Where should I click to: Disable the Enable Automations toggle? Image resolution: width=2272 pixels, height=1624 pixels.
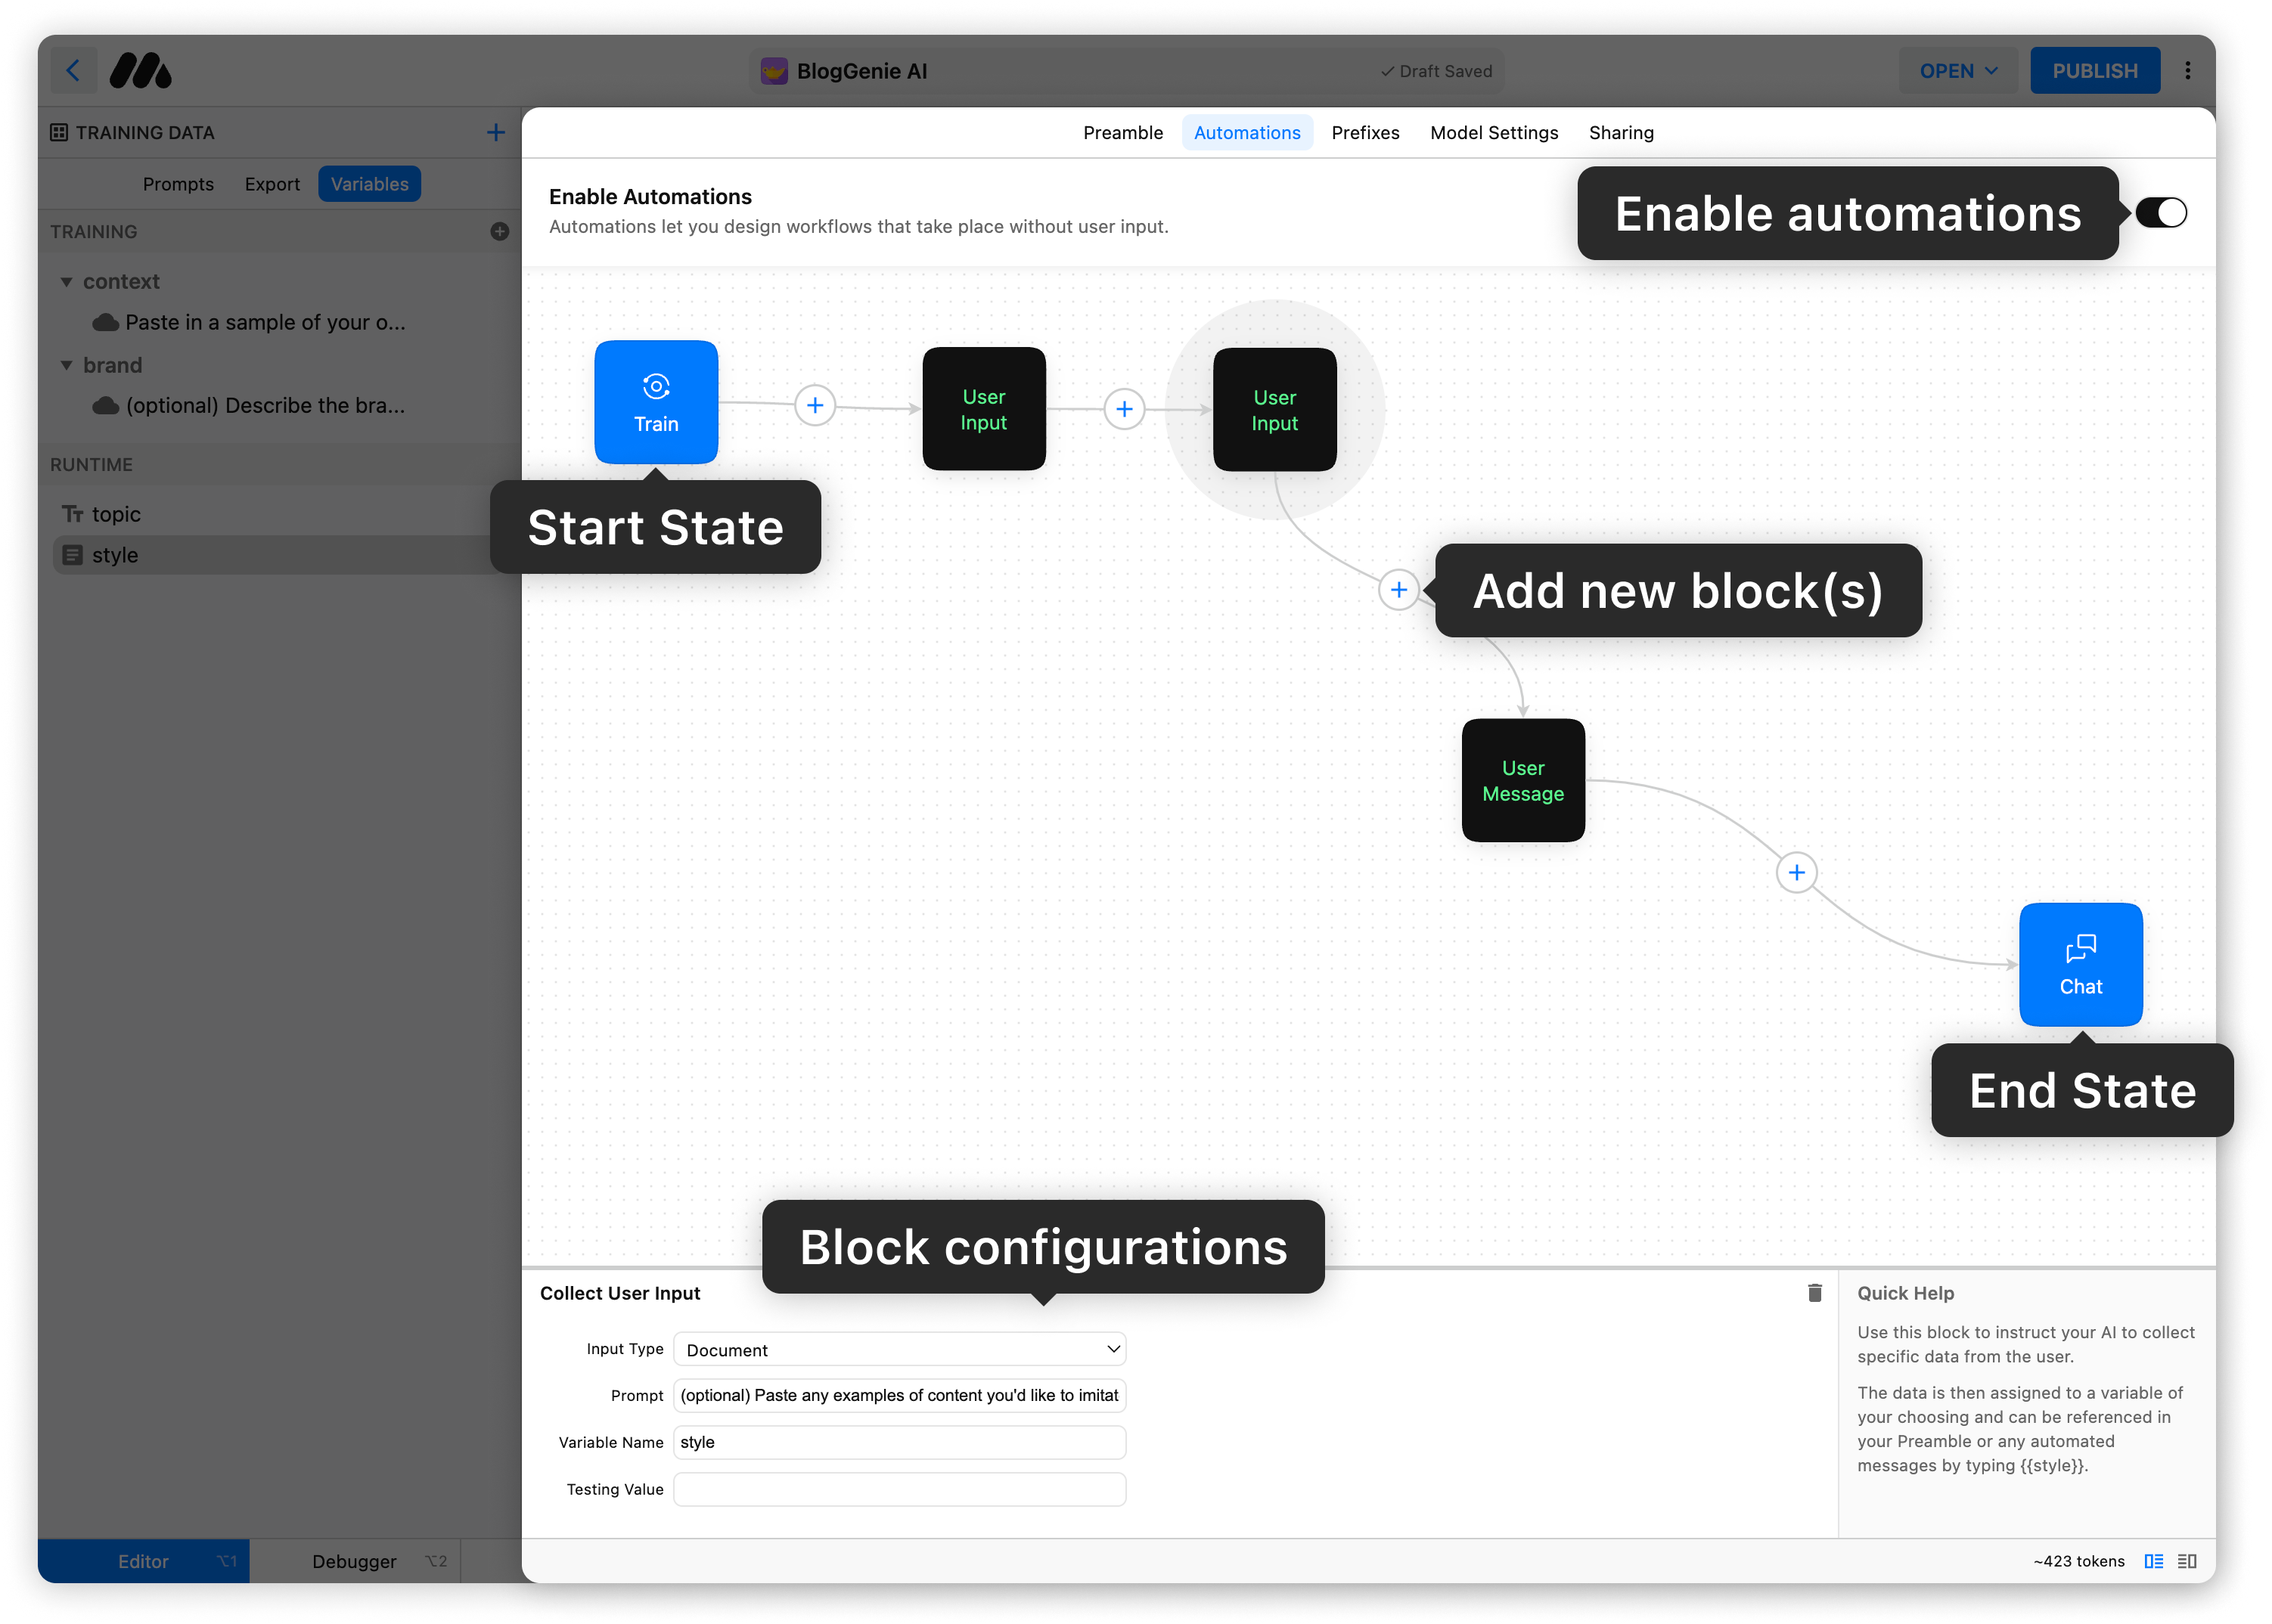coord(2160,212)
